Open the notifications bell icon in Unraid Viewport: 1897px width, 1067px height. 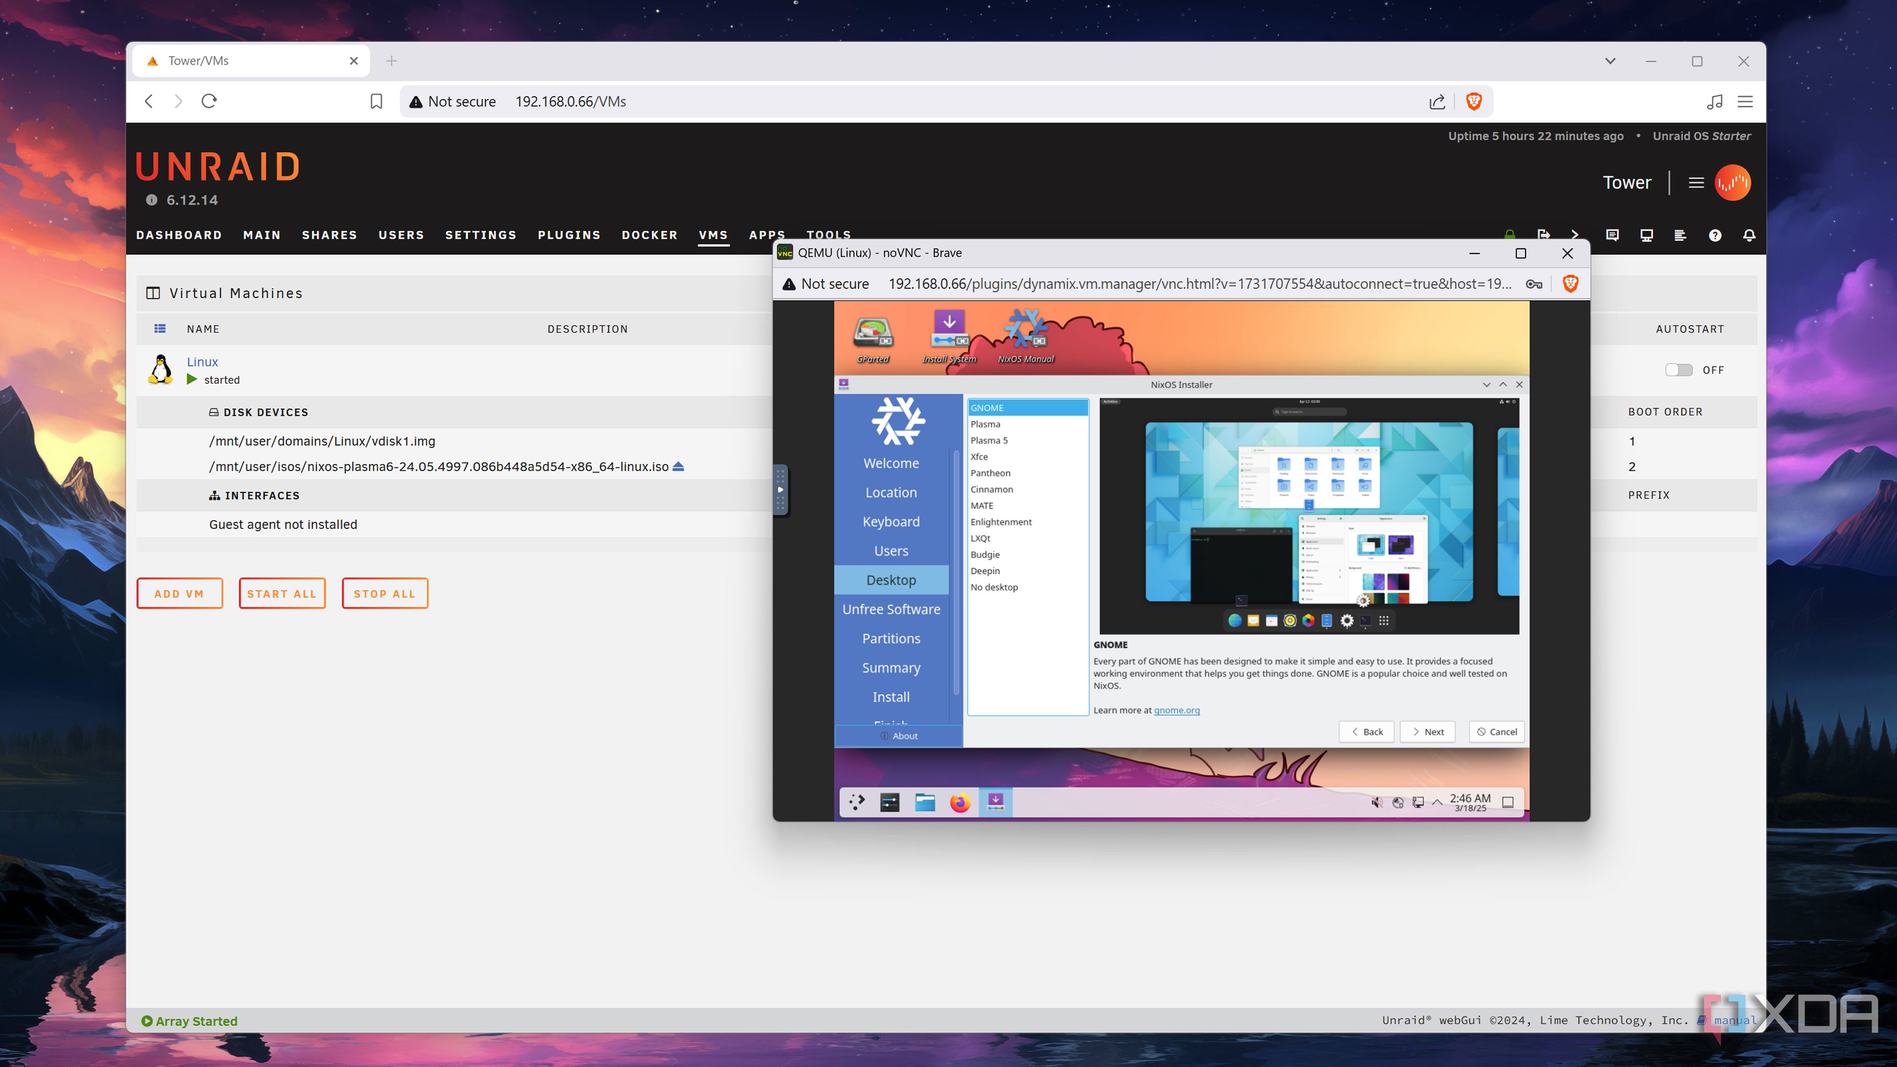[1749, 235]
